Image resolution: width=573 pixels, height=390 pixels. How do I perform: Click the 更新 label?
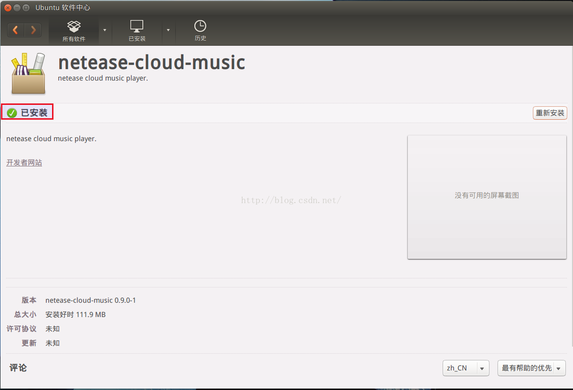[x=29, y=343]
